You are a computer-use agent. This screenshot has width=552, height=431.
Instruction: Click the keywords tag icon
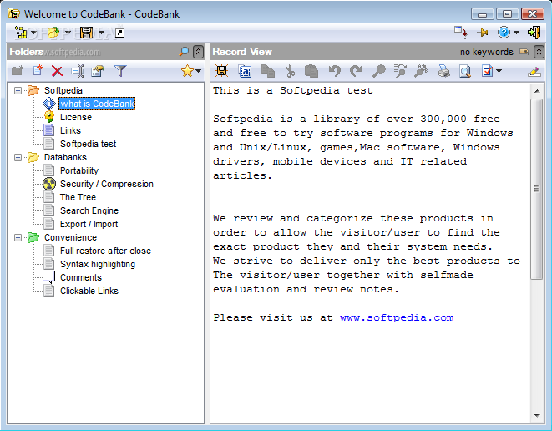click(x=524, y=52)
